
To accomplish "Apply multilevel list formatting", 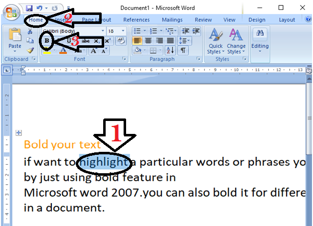I will click(x=169, y=31).
